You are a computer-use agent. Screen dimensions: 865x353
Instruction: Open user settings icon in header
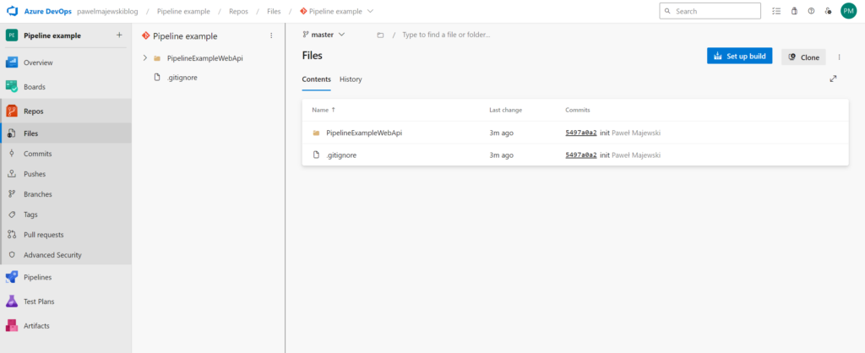pos(828,11)
